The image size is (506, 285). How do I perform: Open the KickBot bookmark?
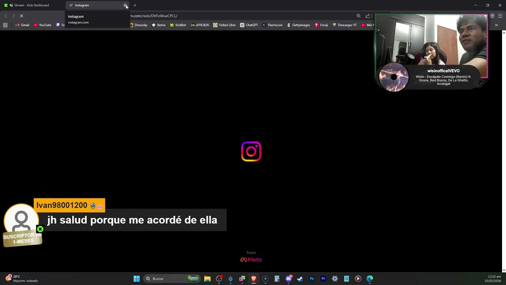178,25
